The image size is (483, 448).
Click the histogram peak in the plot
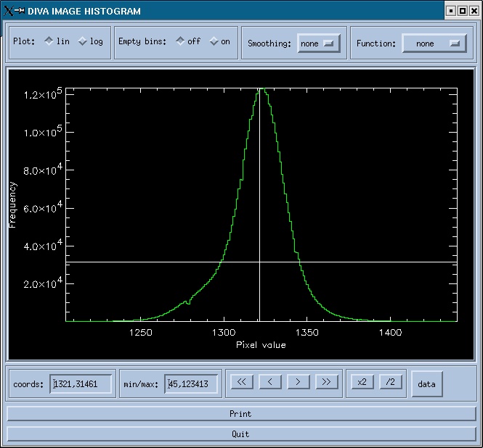[261, 89]
